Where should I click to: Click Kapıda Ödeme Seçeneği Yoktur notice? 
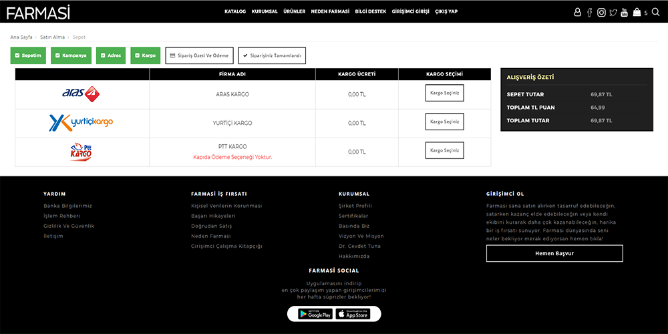(x=232, y=157)
